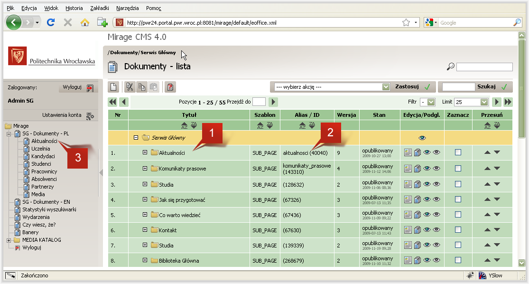The height and width of the screenshot is (284, 529).
Task: Click the browser URL address field
Action: pyautogui.click(x=263, y=23)
